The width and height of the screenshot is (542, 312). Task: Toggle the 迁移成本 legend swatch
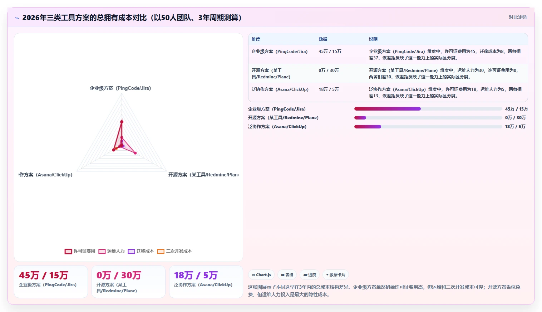coord(131,251)
